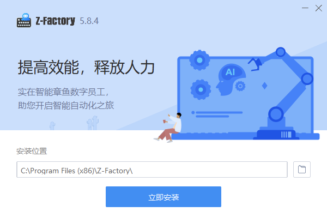The width and height of the screenshot is (327, 218).
Task: Click the 5.8.4 version number
Action: click(x=89, y=21)
